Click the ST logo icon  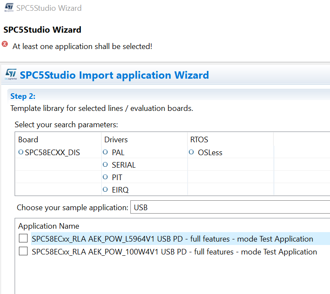coord(11,74)
